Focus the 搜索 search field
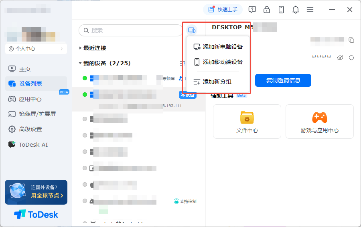The image size is (361, 227). 130,30
